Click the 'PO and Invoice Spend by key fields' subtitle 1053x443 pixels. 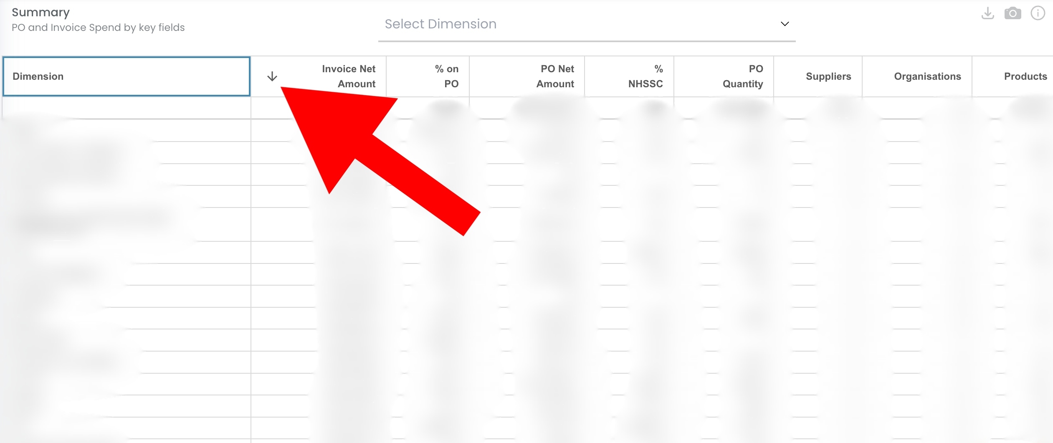click(98, 28)
